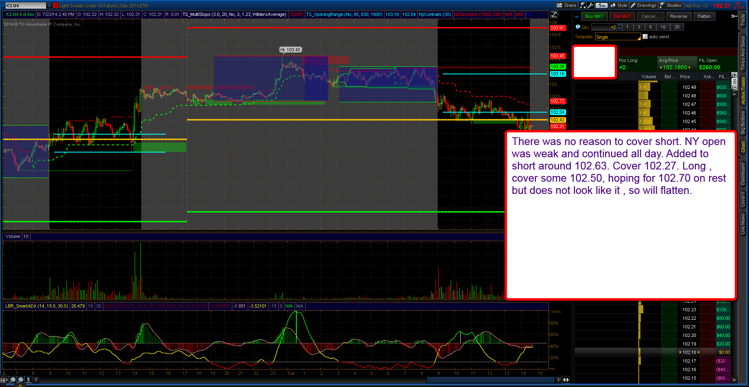The width and height of the screenshot is (749, 387).
Task: Open chart settings wrench icon
Action: pos(590,5)
